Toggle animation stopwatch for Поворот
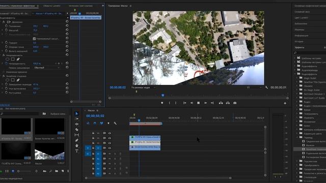The width and height of the screenshot is (326, 183). coord(7,43)
